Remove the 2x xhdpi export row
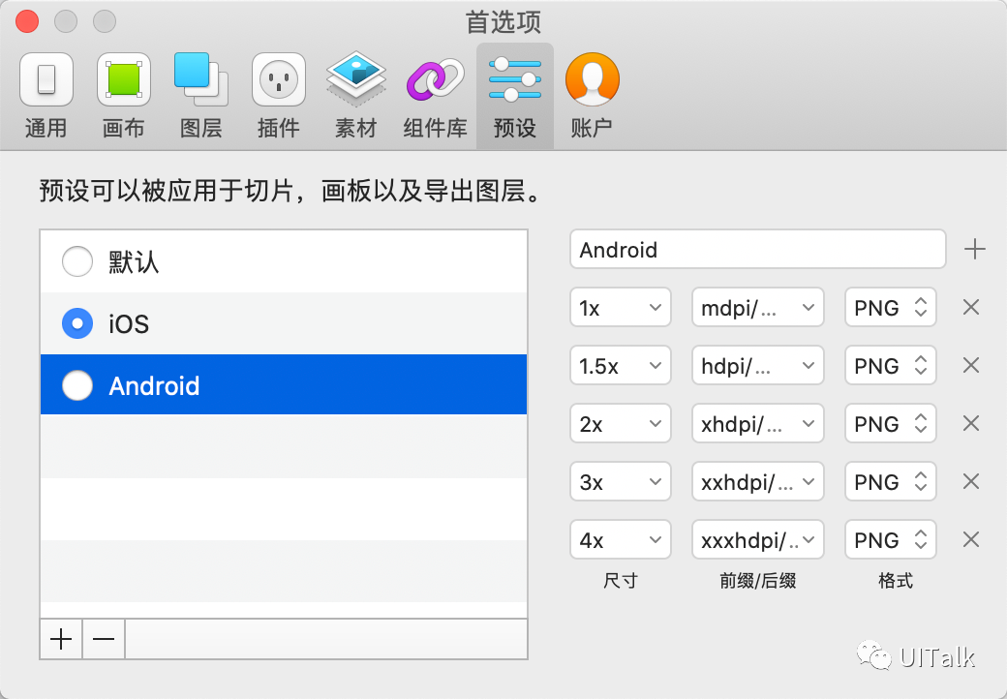This screenshot has width=1007, height=699. point(971,424)
